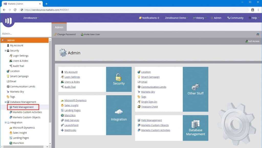The height and width of the screenshot is (148, 262).
Task: Click the Marketo logo icon
Action: (8, 21)
